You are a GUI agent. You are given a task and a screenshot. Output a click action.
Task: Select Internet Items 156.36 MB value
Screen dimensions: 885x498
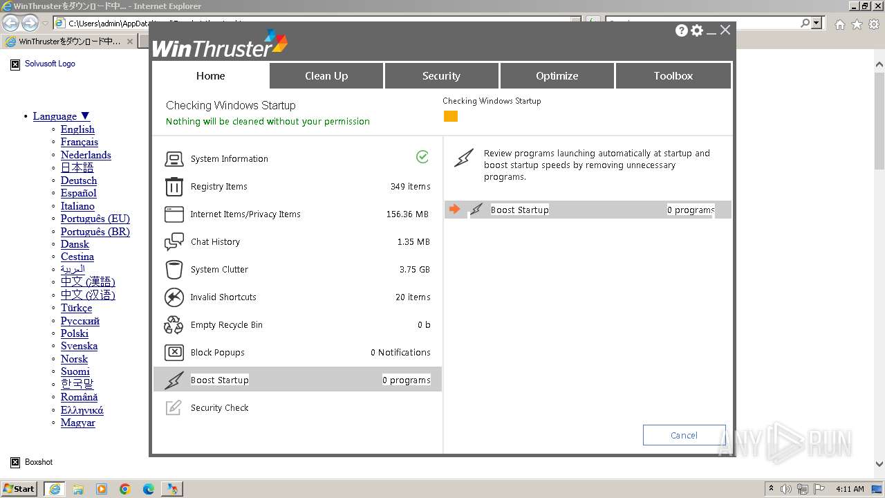(407, 214)
